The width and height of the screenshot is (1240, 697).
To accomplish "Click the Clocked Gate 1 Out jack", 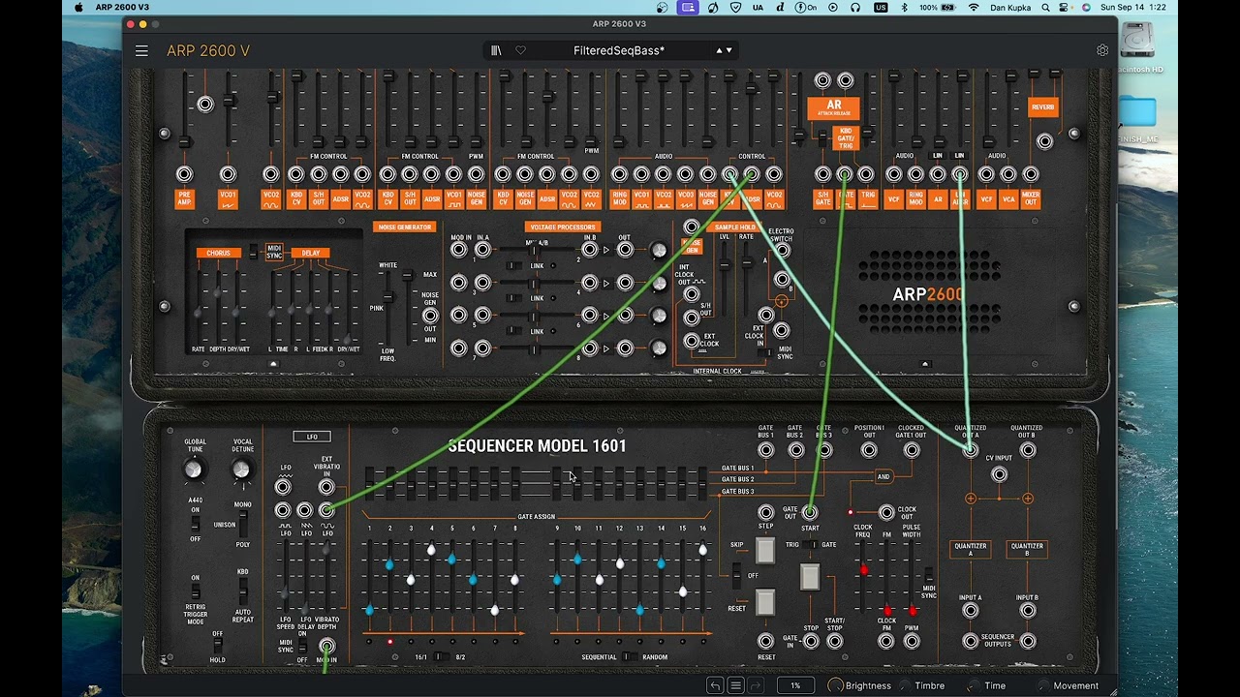I will pyautogui.click(x=911, y=450).
